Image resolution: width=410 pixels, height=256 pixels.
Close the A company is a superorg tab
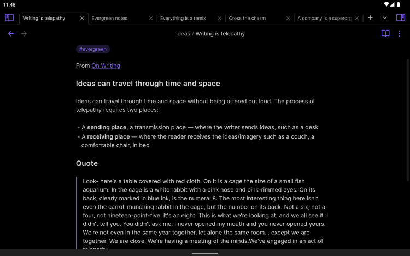coord(356,19)
